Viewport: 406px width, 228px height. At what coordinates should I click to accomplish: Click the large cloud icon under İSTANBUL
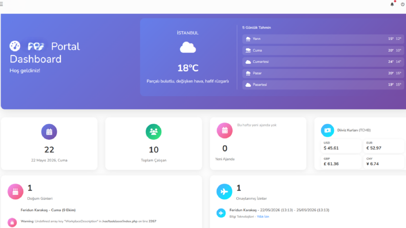188,48
